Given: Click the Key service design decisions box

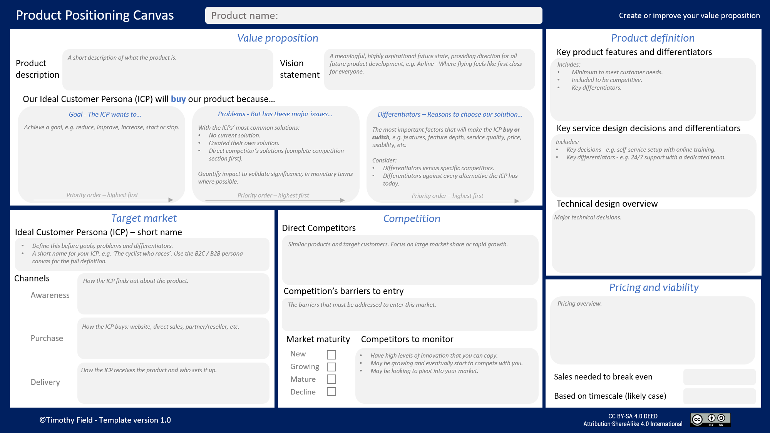Looking at the screenshot, I should point(653,166).
